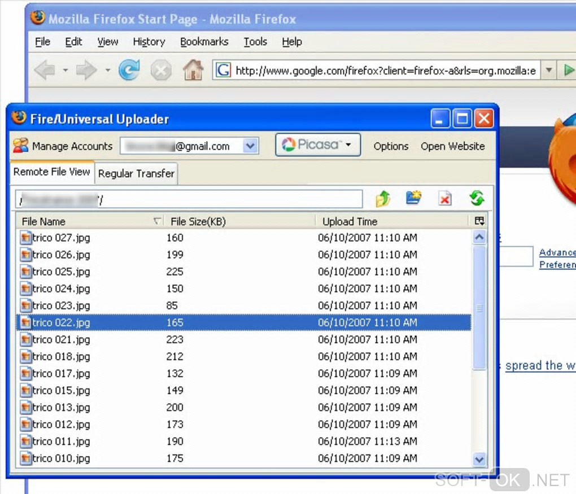Select the trico 026.jpg row

tap(243, 255)
